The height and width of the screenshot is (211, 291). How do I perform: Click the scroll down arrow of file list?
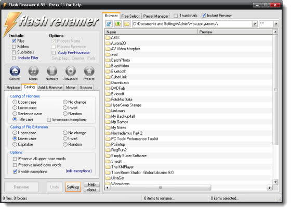pos(275,182)
